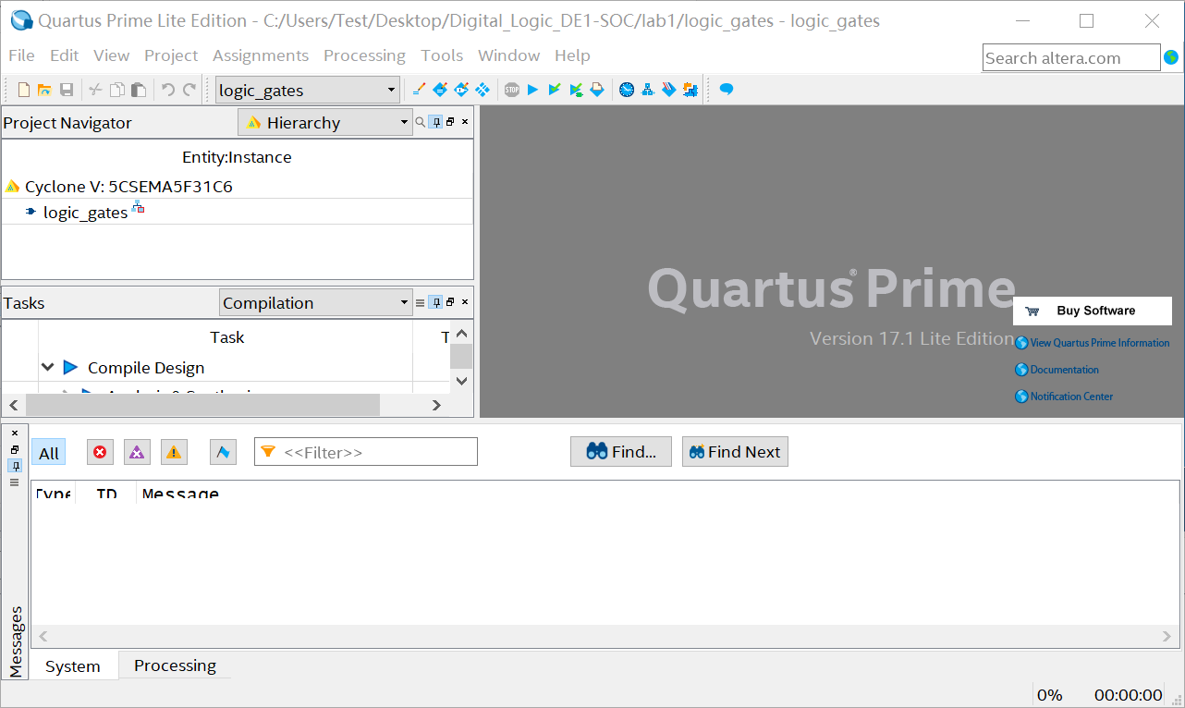
Task: Save the current file
Action: pos(67,90)
